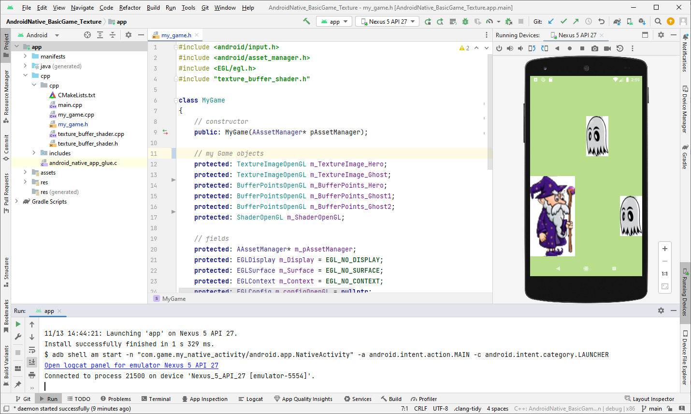Open Search Everywhere magnifier icon
Image resolution: width=691 pixels, height=414 pixels.
658,21
